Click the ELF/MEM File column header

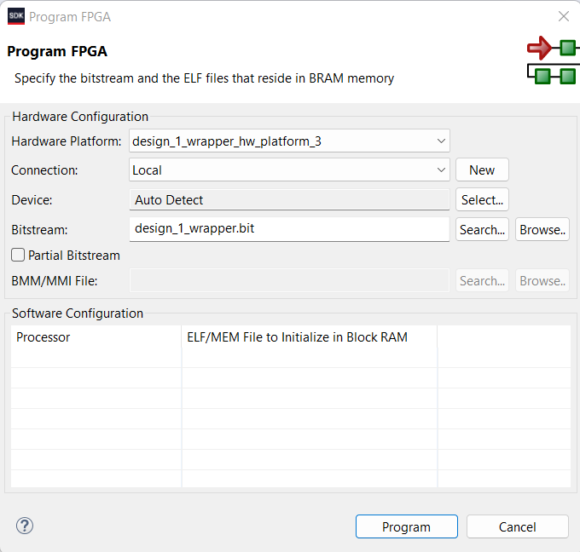[x=309, y=337]
